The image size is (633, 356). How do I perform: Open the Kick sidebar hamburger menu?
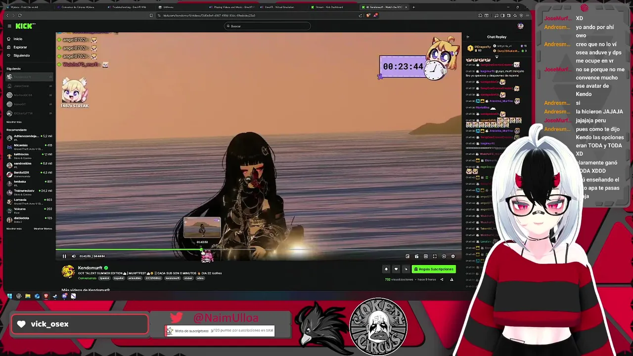tap(9, 26)
